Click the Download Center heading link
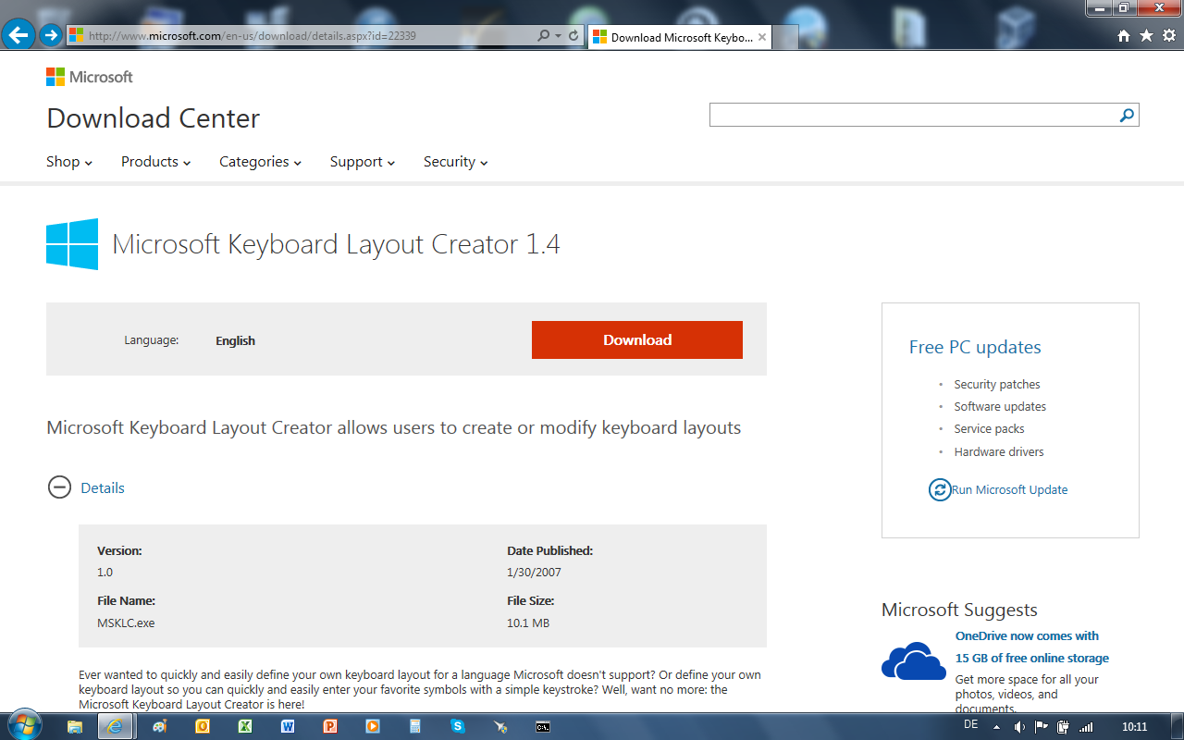The width and height of the screenshot is (1184, 740). (x=154, y=118)
